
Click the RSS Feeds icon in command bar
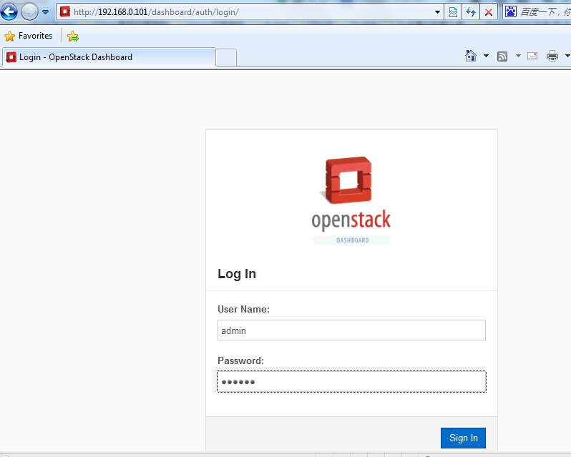click(502, 56)
